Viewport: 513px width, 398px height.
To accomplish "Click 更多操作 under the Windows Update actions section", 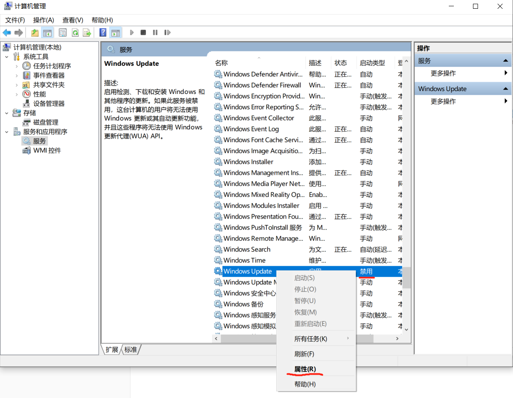I will [x=443, y=101].
